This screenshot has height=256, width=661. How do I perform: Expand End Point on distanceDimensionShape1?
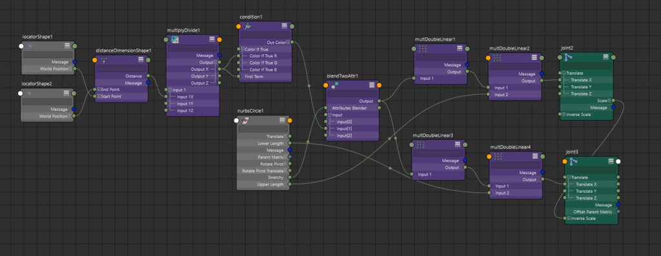[98, 90]
